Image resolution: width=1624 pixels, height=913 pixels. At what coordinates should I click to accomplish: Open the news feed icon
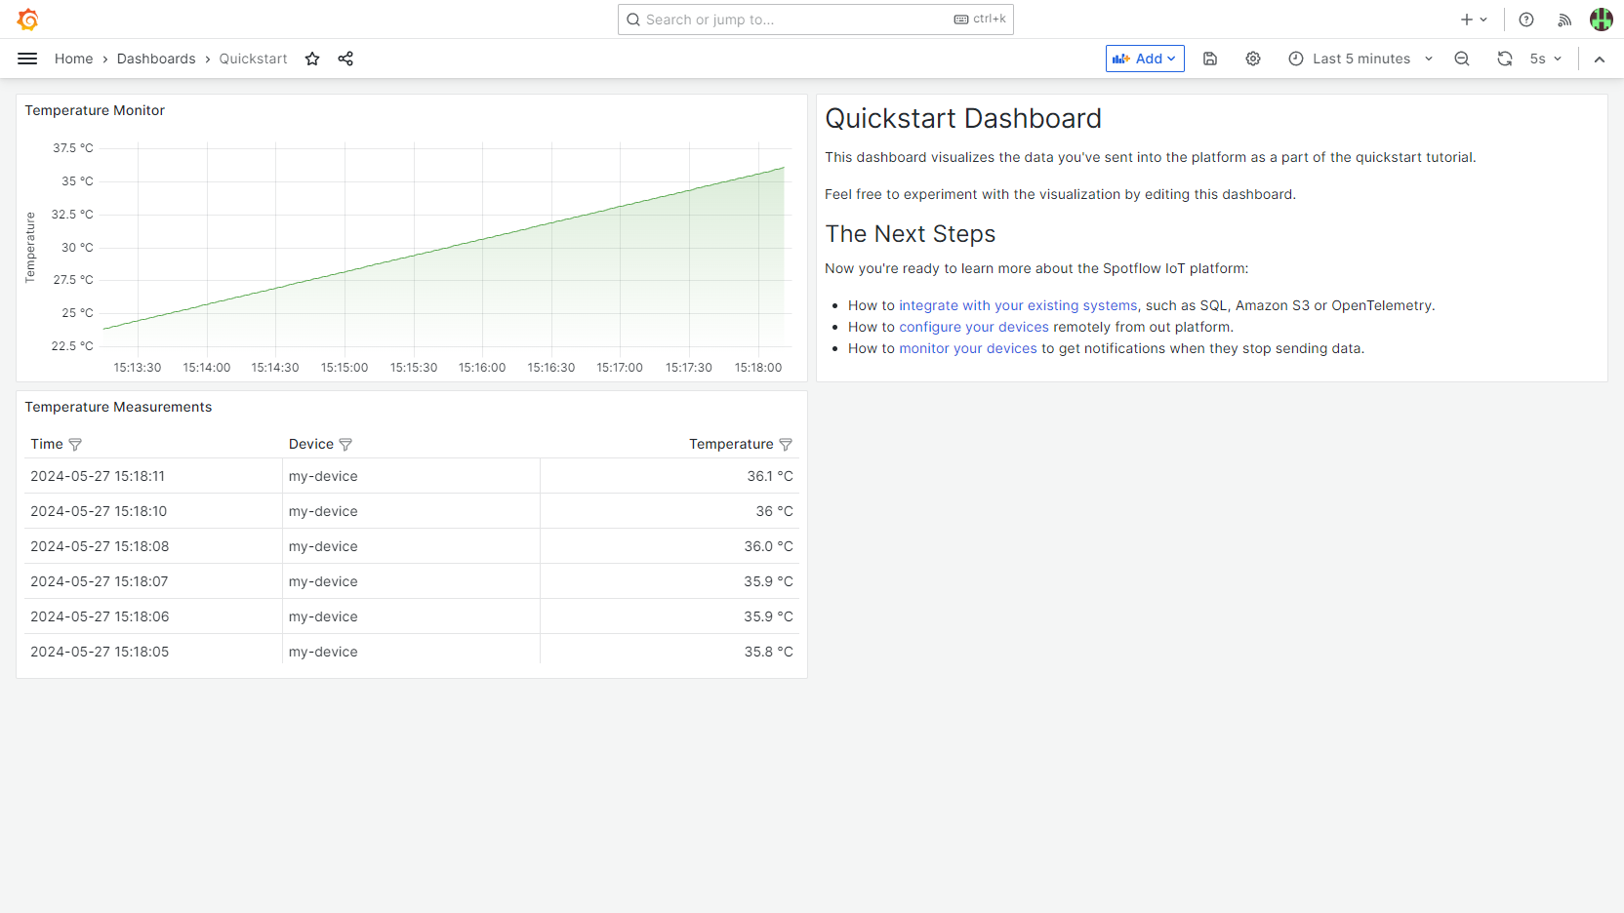[x=1564, y=20]
